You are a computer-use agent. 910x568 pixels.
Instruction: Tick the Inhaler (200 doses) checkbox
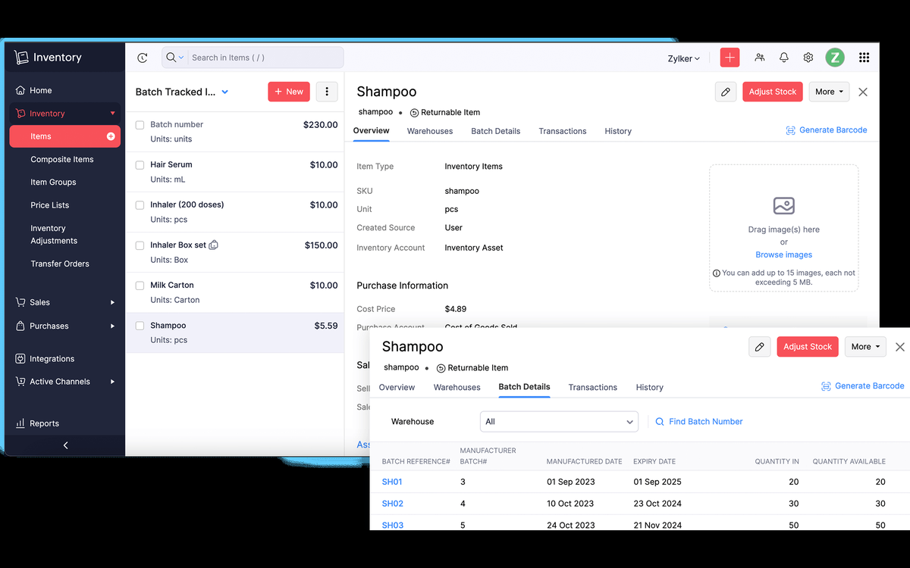pos(140,205)
